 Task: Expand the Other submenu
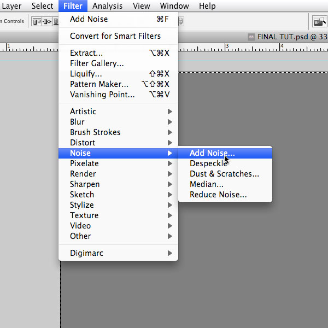coord(119,236)
